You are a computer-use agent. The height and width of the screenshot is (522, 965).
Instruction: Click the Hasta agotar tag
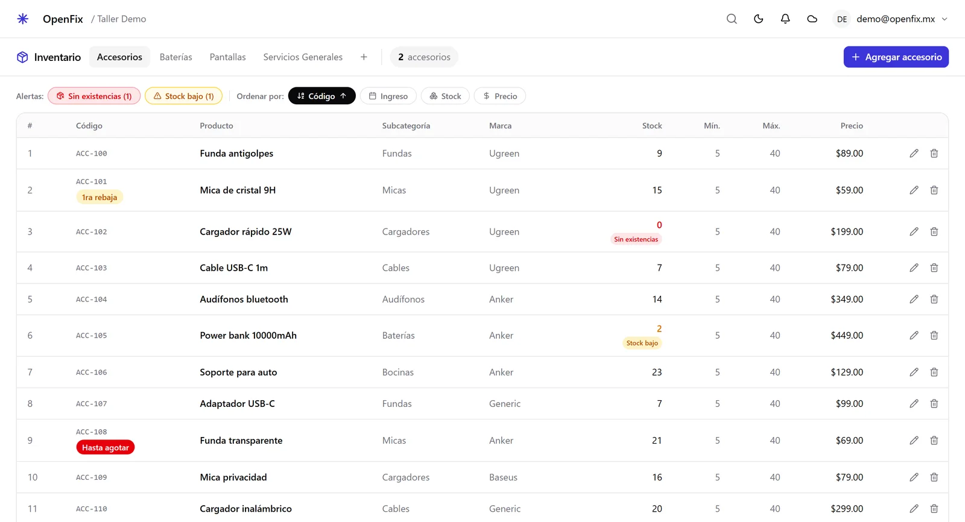click(106, 447)
